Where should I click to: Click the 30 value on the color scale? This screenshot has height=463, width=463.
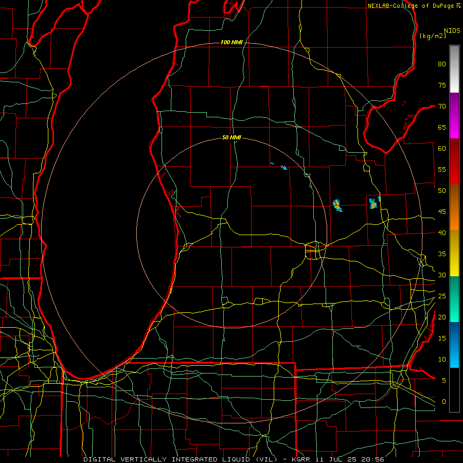coord(442,275)
